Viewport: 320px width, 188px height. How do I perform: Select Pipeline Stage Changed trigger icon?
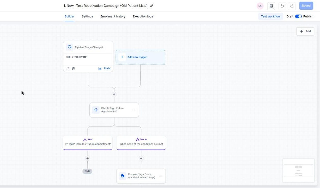[x=69, y=47]
